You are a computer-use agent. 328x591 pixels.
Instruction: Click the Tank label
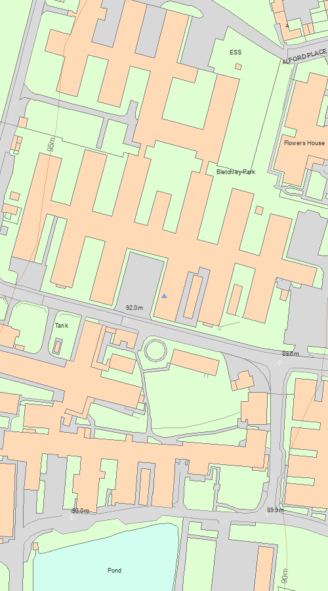(62, 325)
